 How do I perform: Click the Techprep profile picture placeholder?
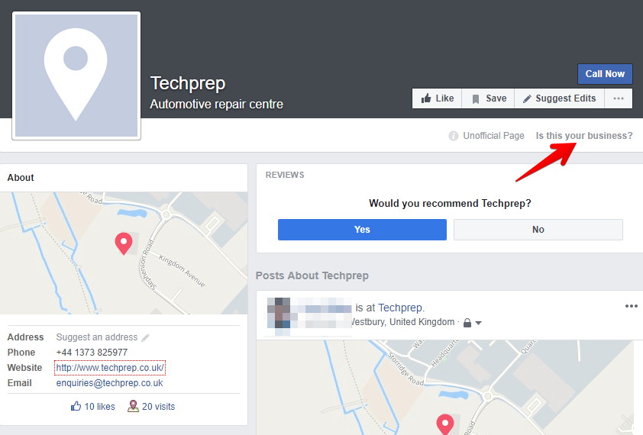[76, 76]
